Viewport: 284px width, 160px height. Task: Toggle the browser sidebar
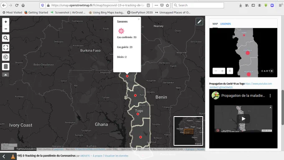253,5
